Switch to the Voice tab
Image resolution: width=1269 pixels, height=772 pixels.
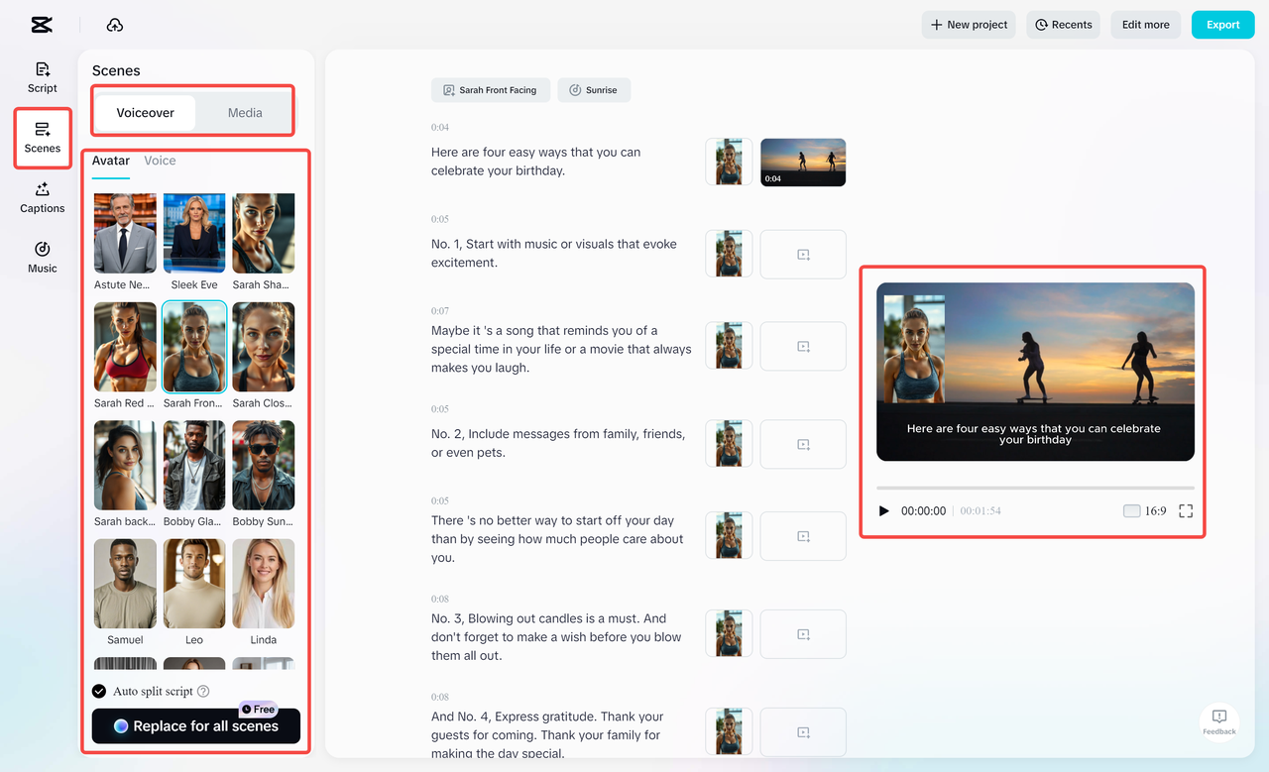[160, 160]
